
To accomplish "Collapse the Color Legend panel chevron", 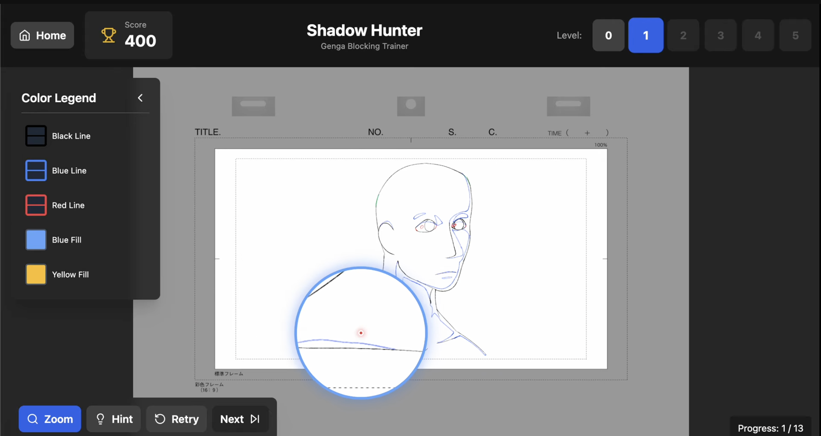I will click(x=140, y=98).
